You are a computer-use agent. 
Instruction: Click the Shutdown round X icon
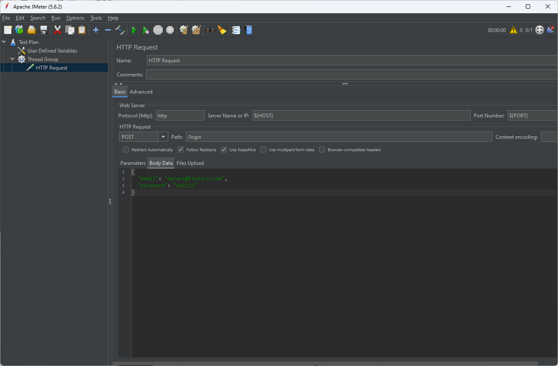point(170,30)
